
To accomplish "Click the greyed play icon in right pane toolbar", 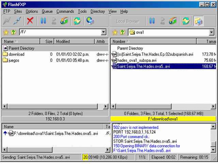I will coord(162,21).
